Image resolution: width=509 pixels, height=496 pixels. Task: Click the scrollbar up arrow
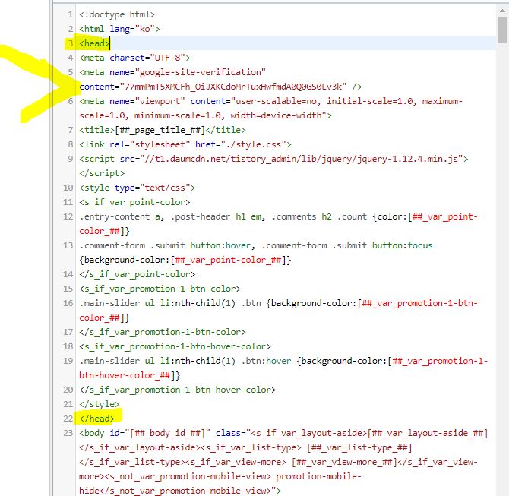[502, 11]
